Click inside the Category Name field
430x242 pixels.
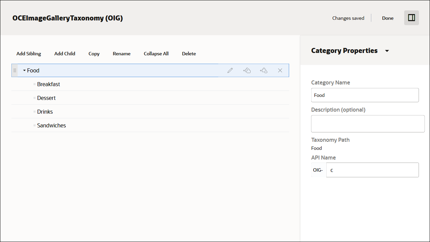365,95
